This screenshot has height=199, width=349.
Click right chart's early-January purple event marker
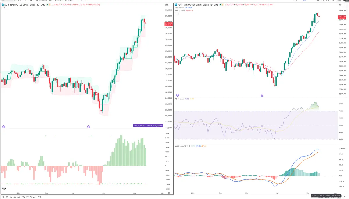(177, 95)
